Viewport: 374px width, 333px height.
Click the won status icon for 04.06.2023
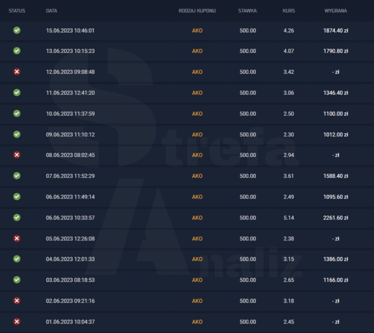point(17,259)
